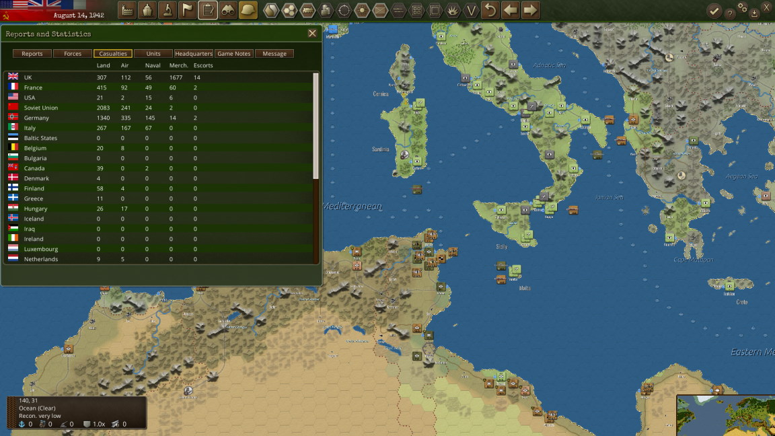Click the Baltic States row
Screen dimensions: 775x436
[158, 138]
